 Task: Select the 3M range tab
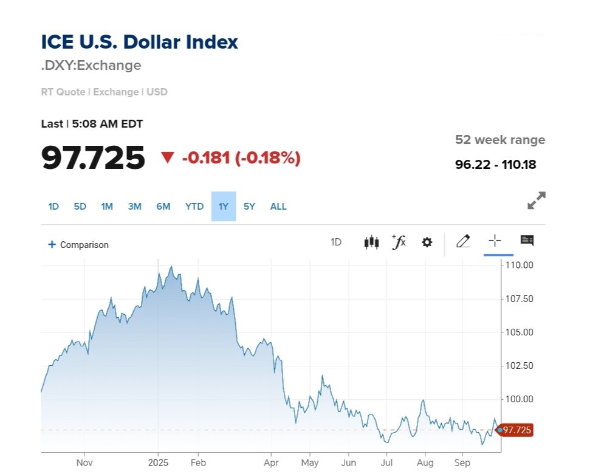[x=134, y=207]
